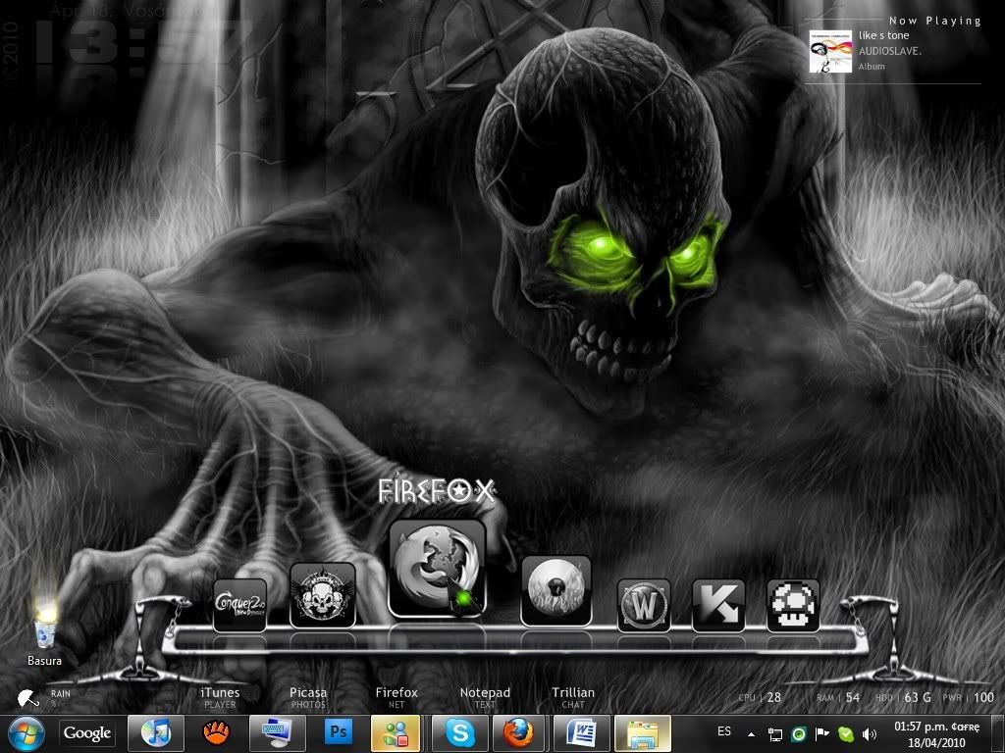Open the computer and keyboard taskbar icon
The image size is (1005, 753).
click(x=277, y=733)
